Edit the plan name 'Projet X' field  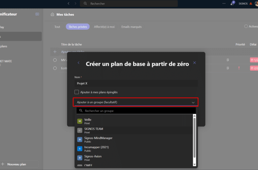coord(136,84)
